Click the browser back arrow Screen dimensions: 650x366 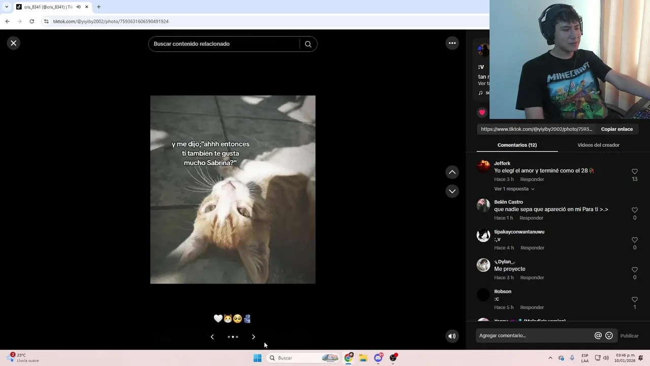pos(7,21)
